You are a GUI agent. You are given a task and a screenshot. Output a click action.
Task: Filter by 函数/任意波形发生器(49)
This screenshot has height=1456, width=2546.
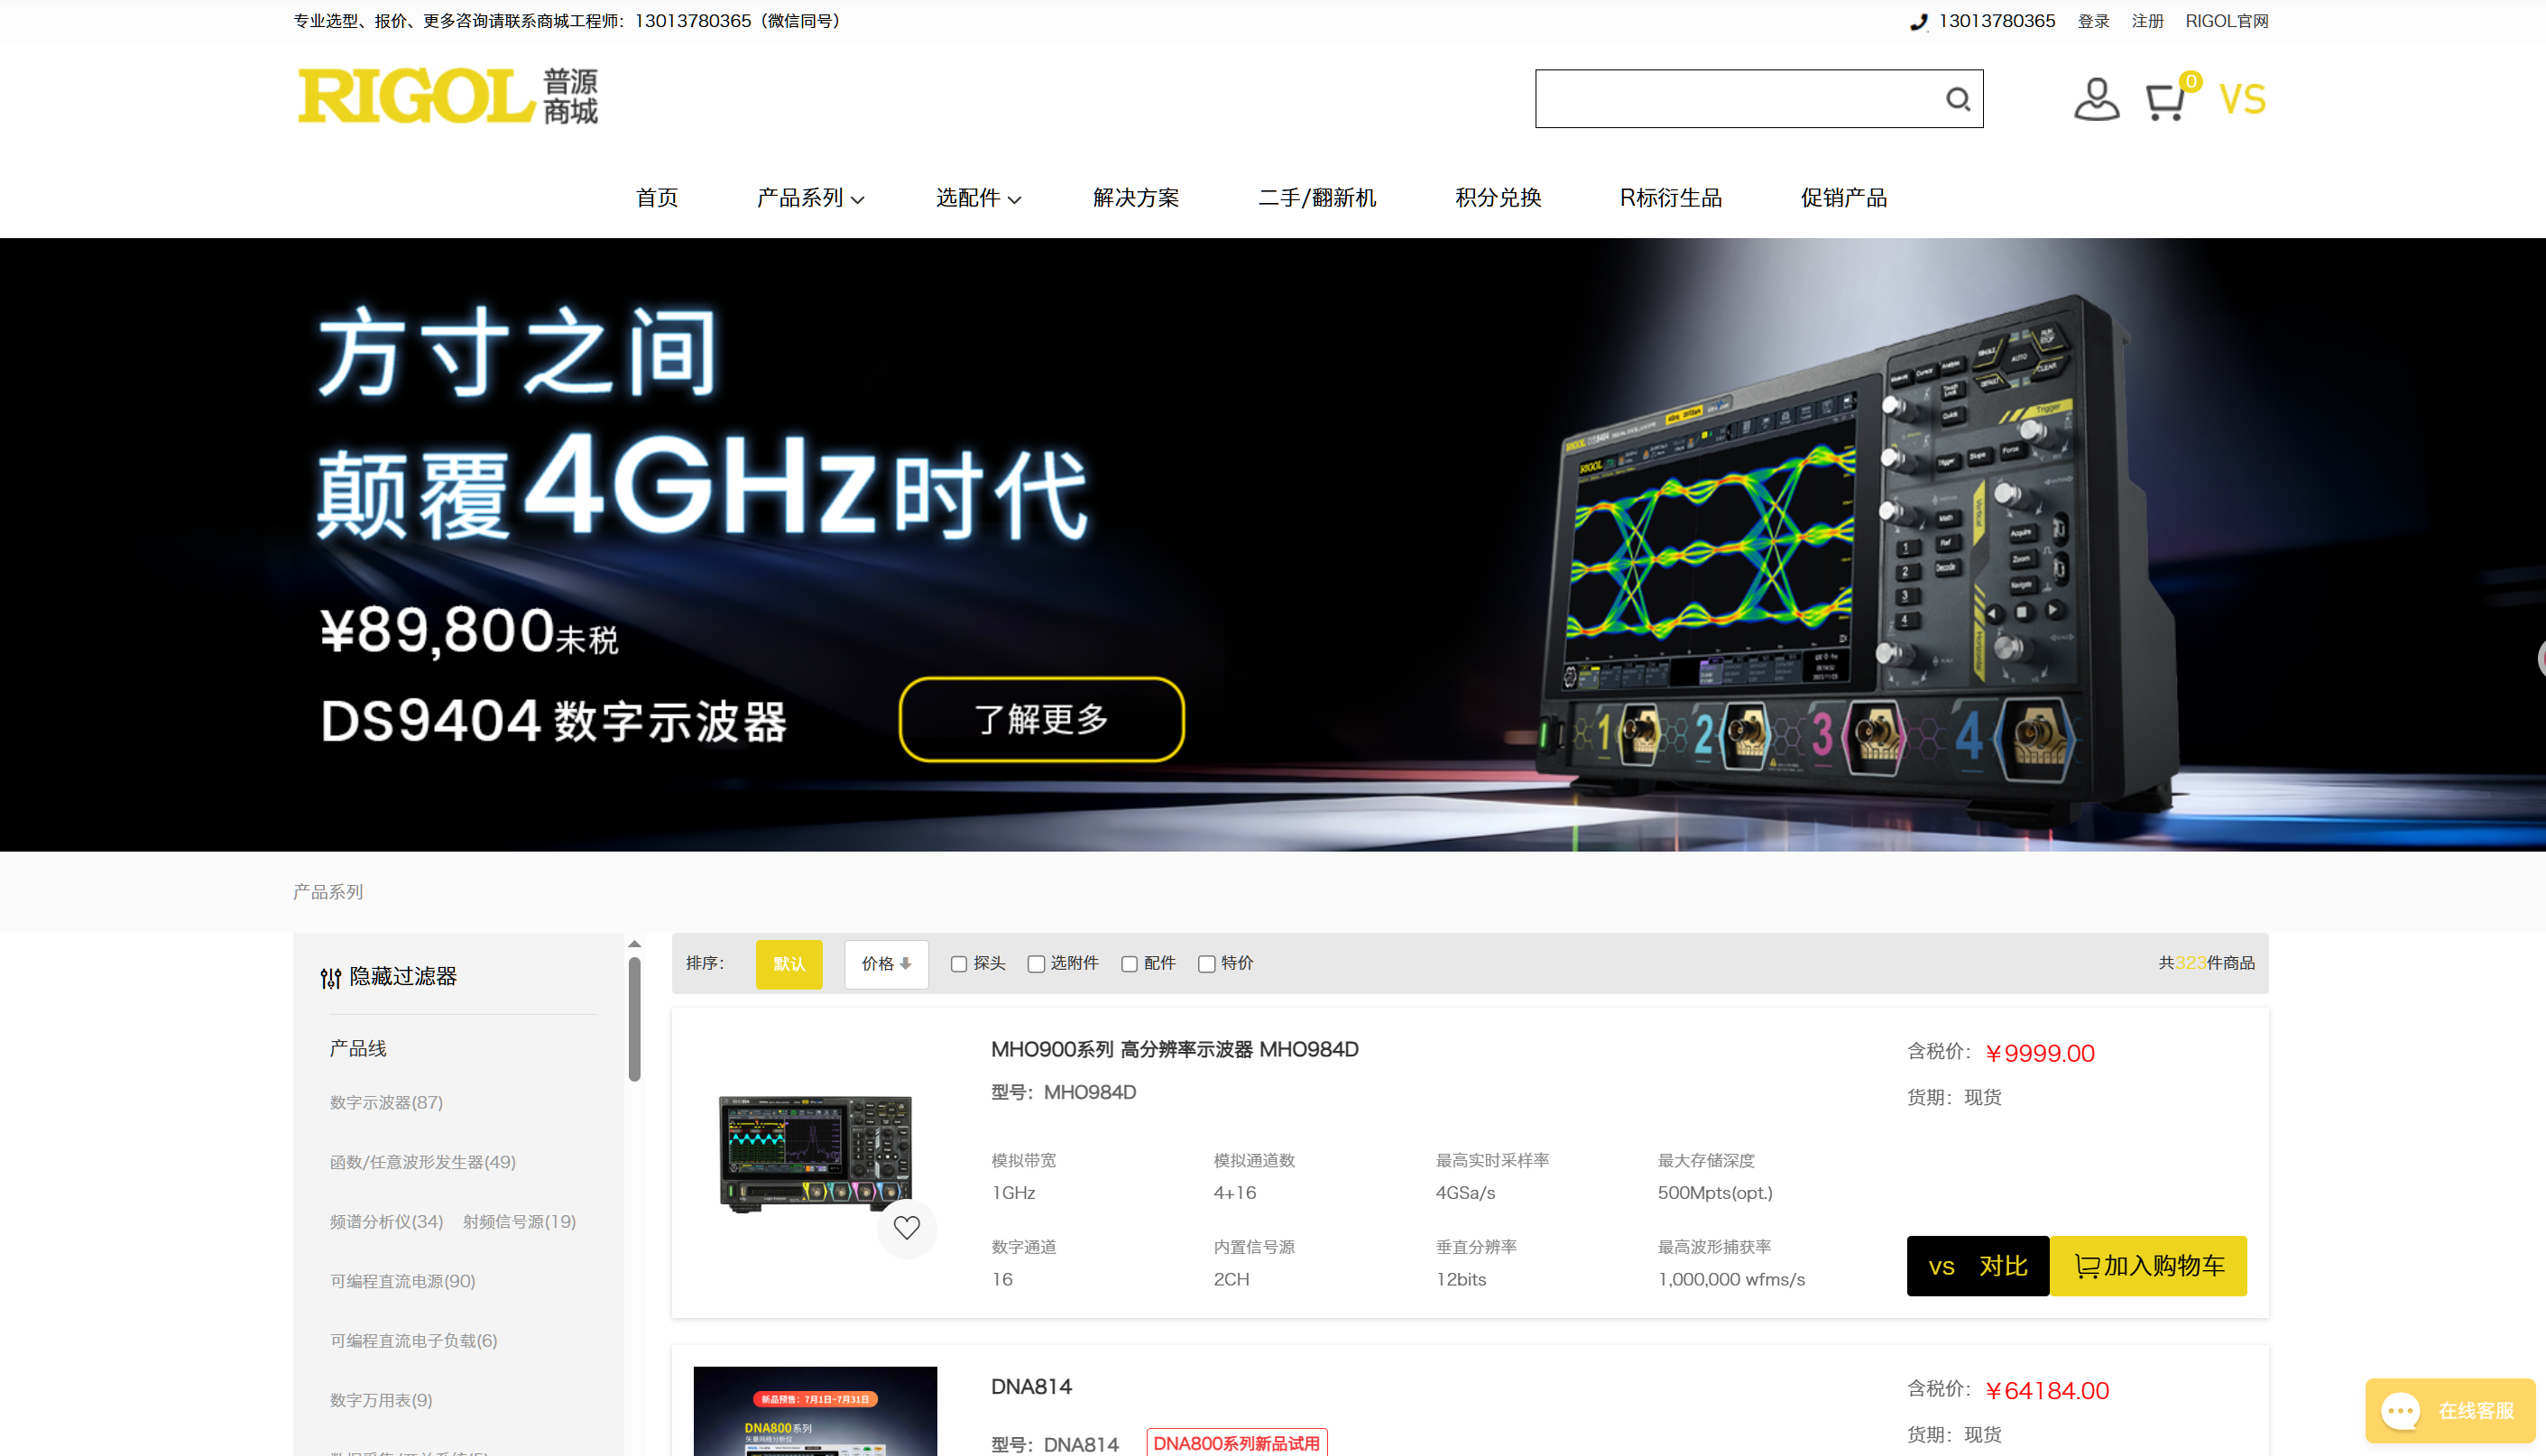pos(423,1162)
